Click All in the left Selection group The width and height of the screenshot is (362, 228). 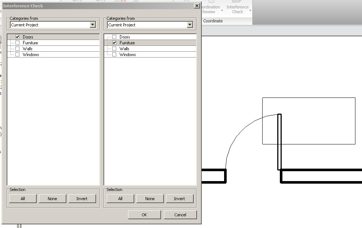coord(23,199)
